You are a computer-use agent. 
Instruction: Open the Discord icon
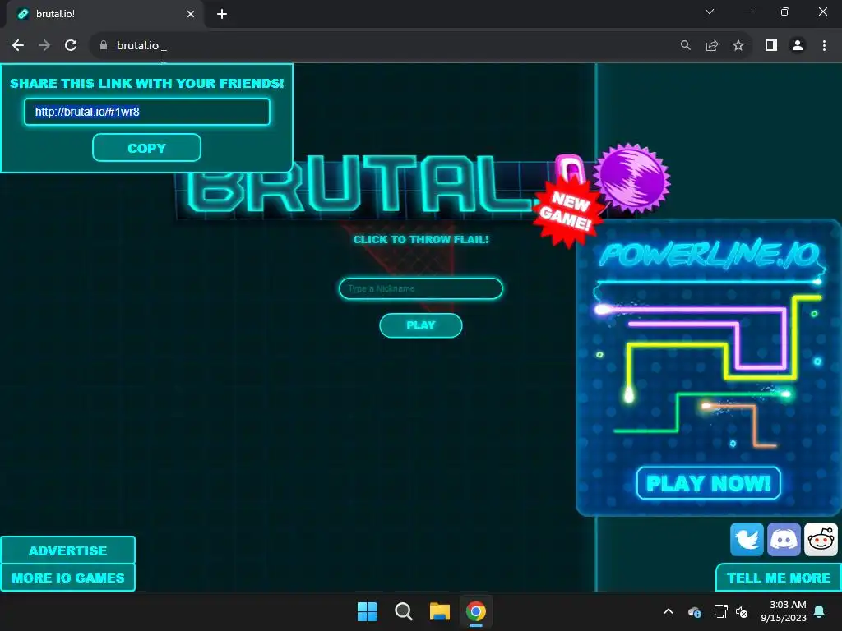click(784, 539)
